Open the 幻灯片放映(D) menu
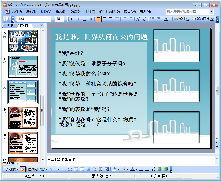The height and width of the screenshot is (181, 221). click(110, 12)
